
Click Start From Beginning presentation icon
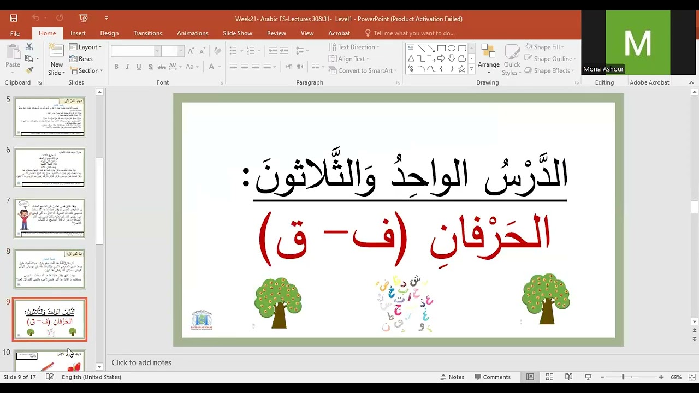pyautogui.click(x=84, y=18)
